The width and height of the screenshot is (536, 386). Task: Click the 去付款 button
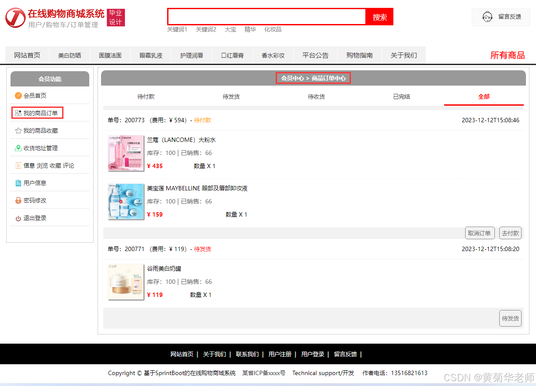coord(510,233)
